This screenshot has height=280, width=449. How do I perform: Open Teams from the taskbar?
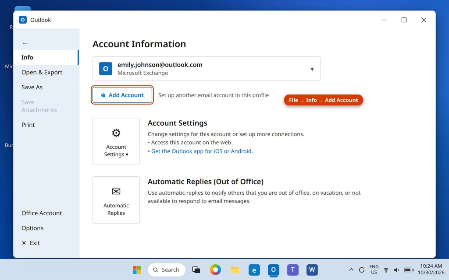tap(292, 270)
